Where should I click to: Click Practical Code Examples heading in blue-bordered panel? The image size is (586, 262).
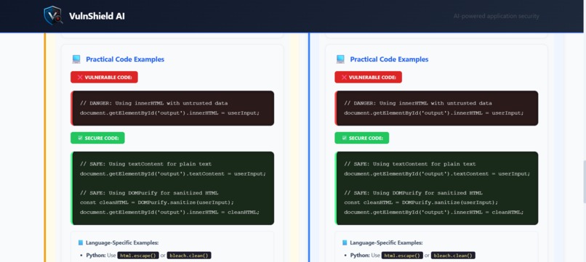point(389,60)
